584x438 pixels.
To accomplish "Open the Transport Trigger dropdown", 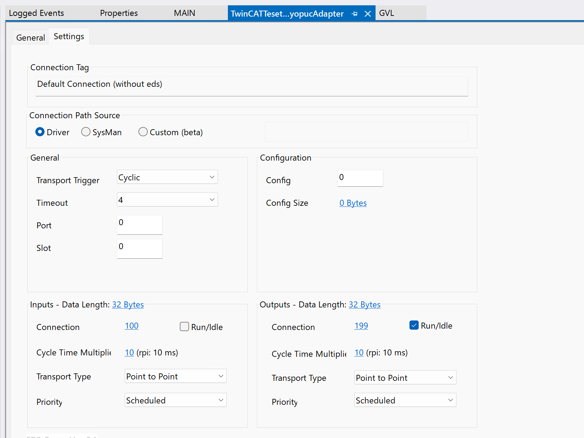I will [167, 177].
